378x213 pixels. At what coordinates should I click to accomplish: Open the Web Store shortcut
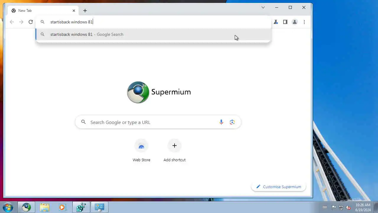pos(141,151)
